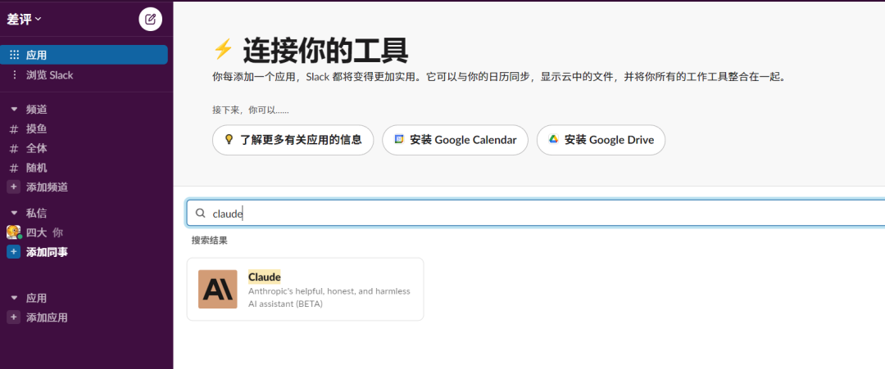This screenshot has height=369, width=885.
Task: Open the 差评 workspace dropdown
Action: [x=25, y=19]
